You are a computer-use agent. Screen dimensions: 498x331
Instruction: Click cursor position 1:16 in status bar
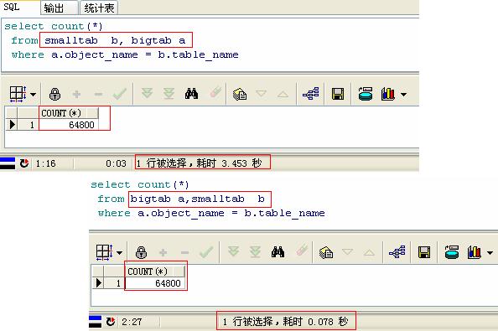point(45,163)
